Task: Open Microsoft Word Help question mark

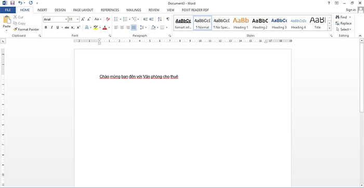Action: point(329,3)
